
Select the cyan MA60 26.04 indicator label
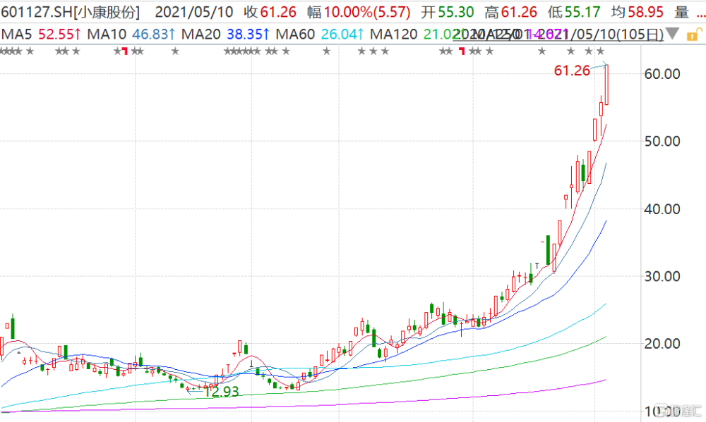[320, 34]
